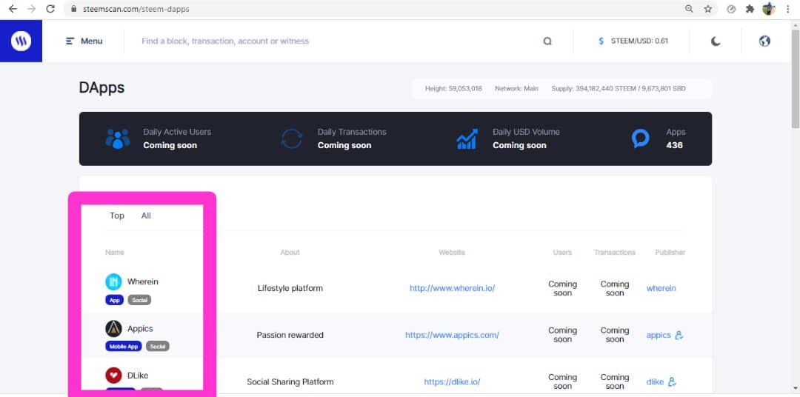Open the browser extensions puzzle icon
The width and height of the screenshot is (800, 397).
tap(750, 9)
